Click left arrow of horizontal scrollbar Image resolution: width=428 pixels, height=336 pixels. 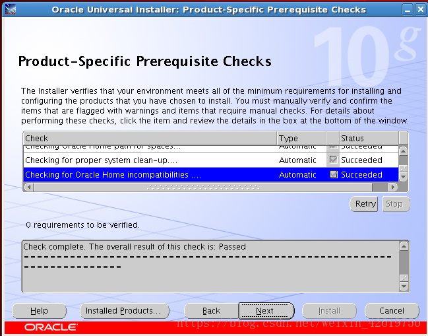pos(29,187)
